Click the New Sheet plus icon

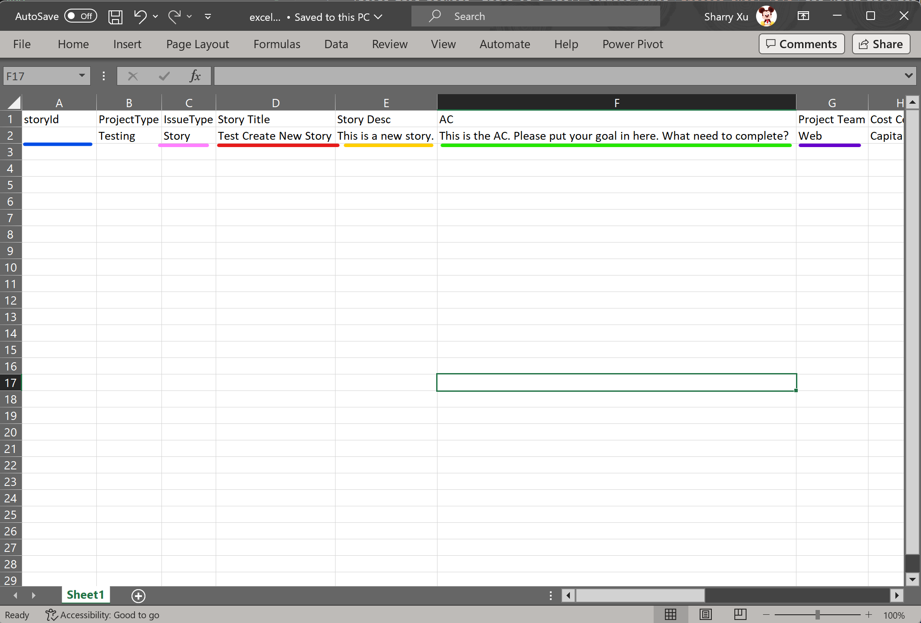coord(138,596)
